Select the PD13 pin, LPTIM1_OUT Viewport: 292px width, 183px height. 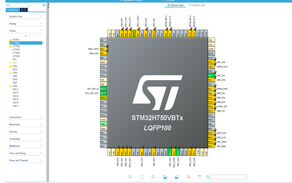point(211,106)
